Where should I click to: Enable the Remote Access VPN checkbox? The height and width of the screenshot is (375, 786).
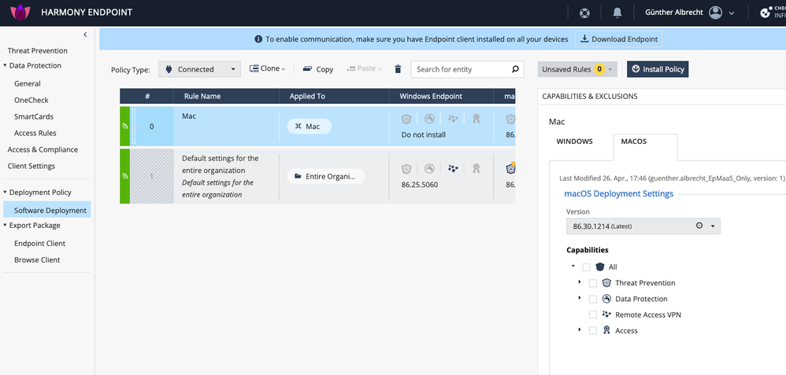[x=593, y=315]
